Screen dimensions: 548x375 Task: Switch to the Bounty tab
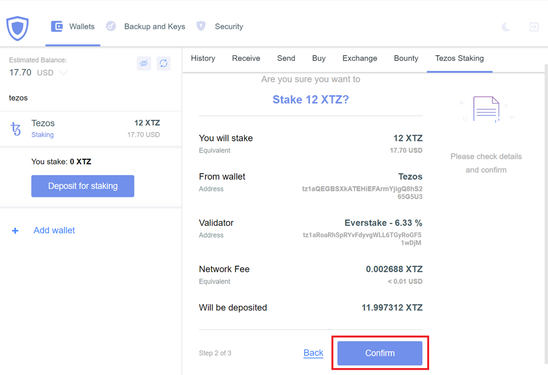[406, 58]
